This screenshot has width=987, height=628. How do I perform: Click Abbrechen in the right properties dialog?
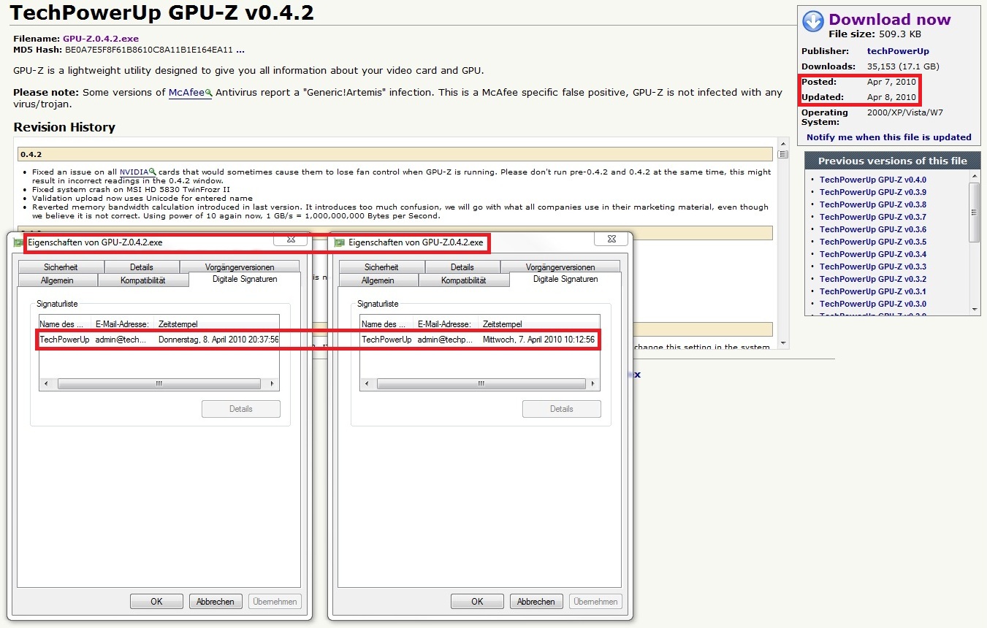pyautogui.click(x=536, y=602)
